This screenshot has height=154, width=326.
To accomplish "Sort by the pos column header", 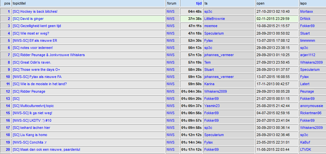I will [7, 3].
